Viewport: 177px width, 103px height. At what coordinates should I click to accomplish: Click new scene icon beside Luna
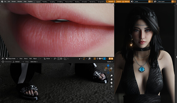click(x=149, y=2)
